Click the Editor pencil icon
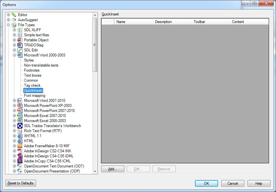Screen dimensions: 276x192 [14, 15]
